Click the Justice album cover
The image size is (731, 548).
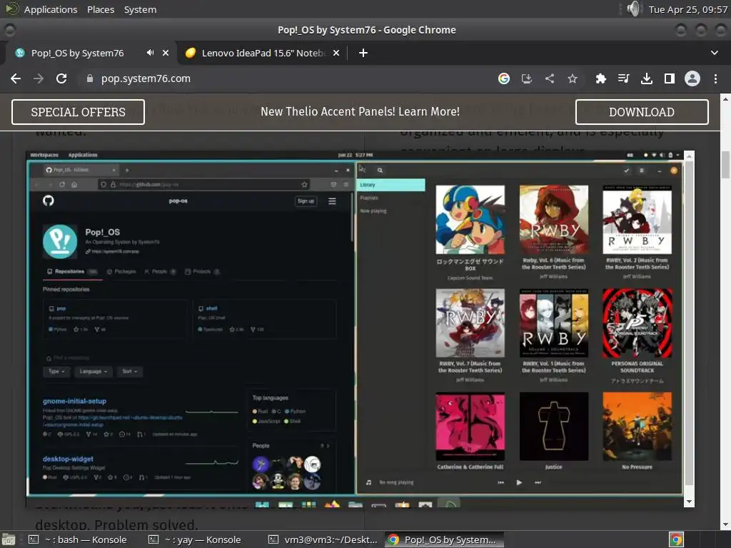[x=553, y=427]
